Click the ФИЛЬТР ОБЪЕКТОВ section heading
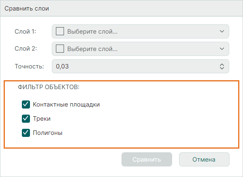The width and height of the screenshot is (243, 177). [x=48, y=87]
